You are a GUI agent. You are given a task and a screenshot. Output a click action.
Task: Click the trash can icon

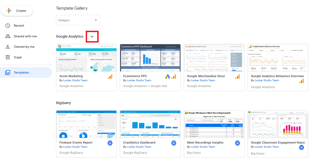pyautogui.click(x=8, y=57)
